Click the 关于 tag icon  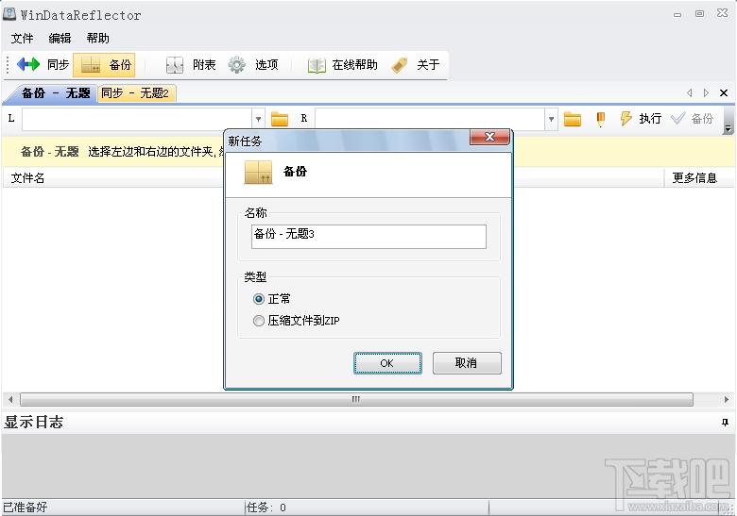[400, 65]
